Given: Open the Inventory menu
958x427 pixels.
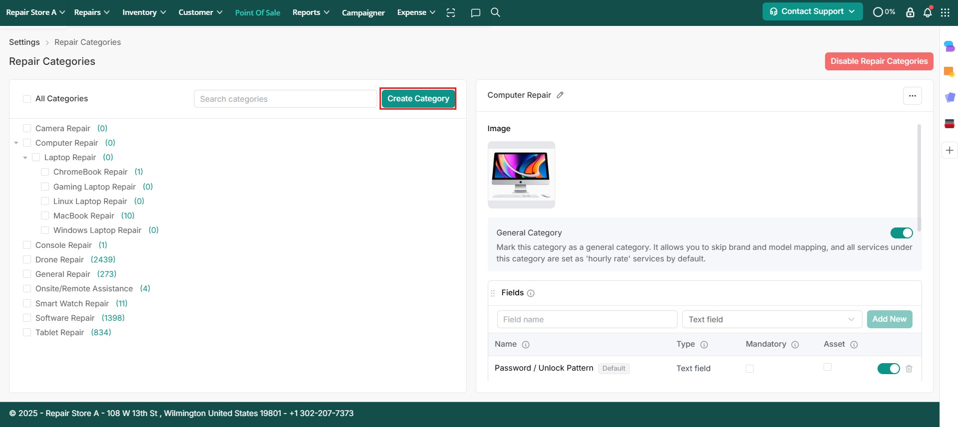Looking at the screenshot, I should pos(144,12).
